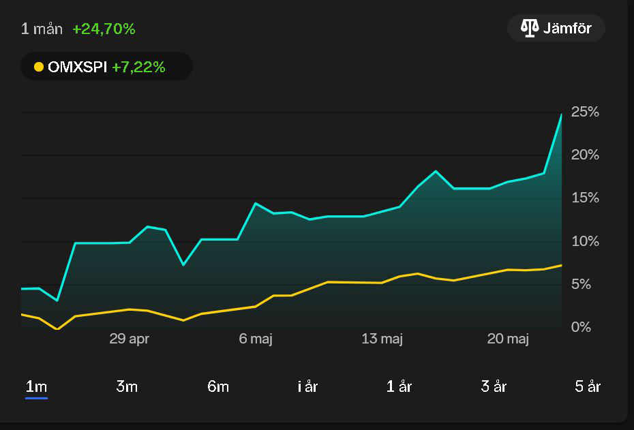Click the 20 maj date label
634x430 pixels.
(x=508, y=339)
